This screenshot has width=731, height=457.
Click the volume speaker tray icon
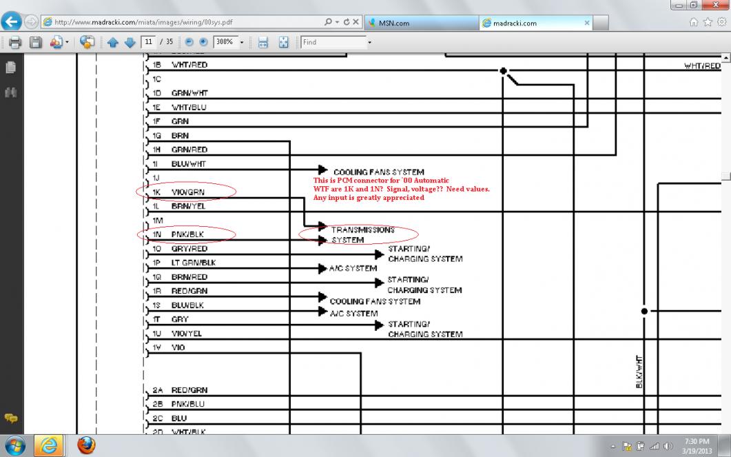(x=668, y=446)
